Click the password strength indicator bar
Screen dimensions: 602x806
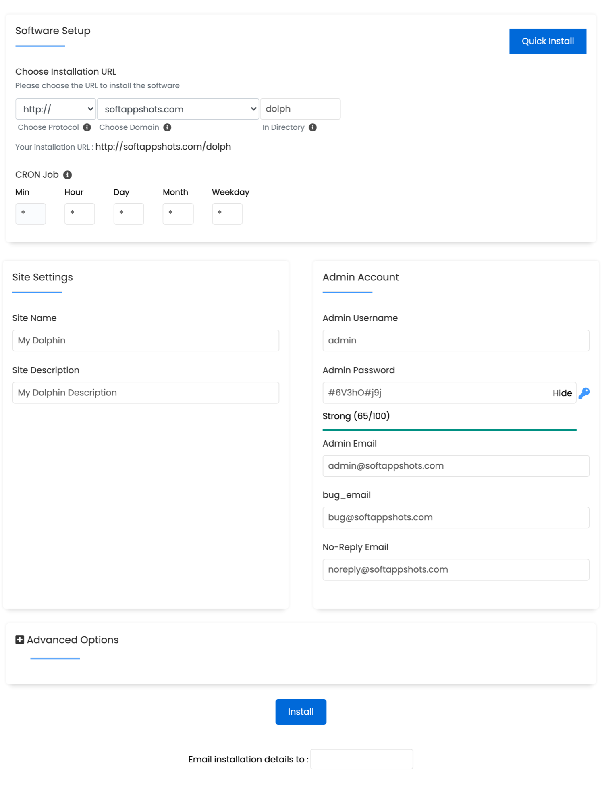click(x=449, y=430)
